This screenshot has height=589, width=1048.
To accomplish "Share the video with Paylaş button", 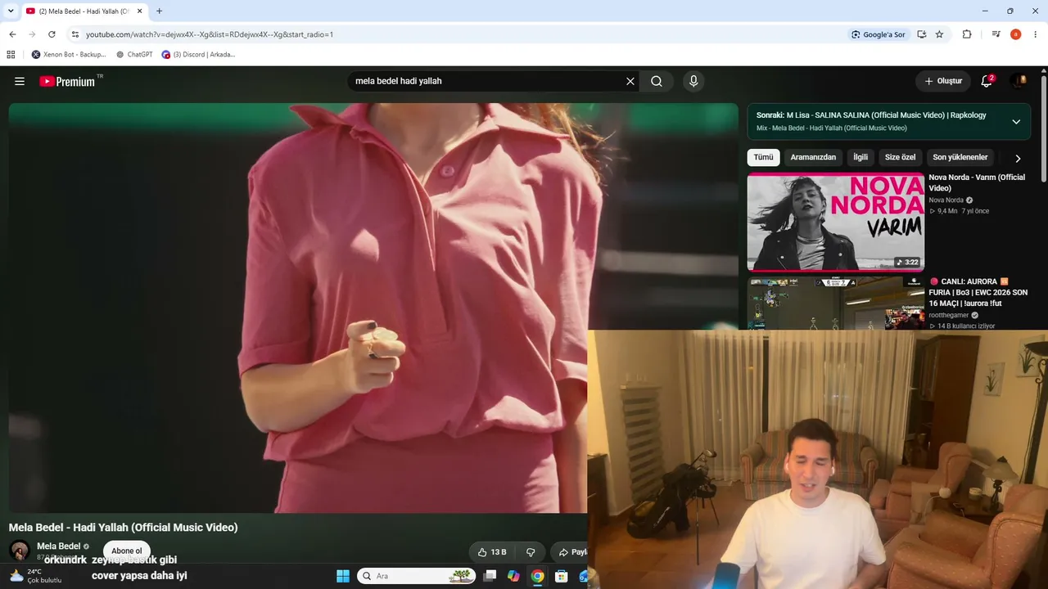I will click(570, 552).
